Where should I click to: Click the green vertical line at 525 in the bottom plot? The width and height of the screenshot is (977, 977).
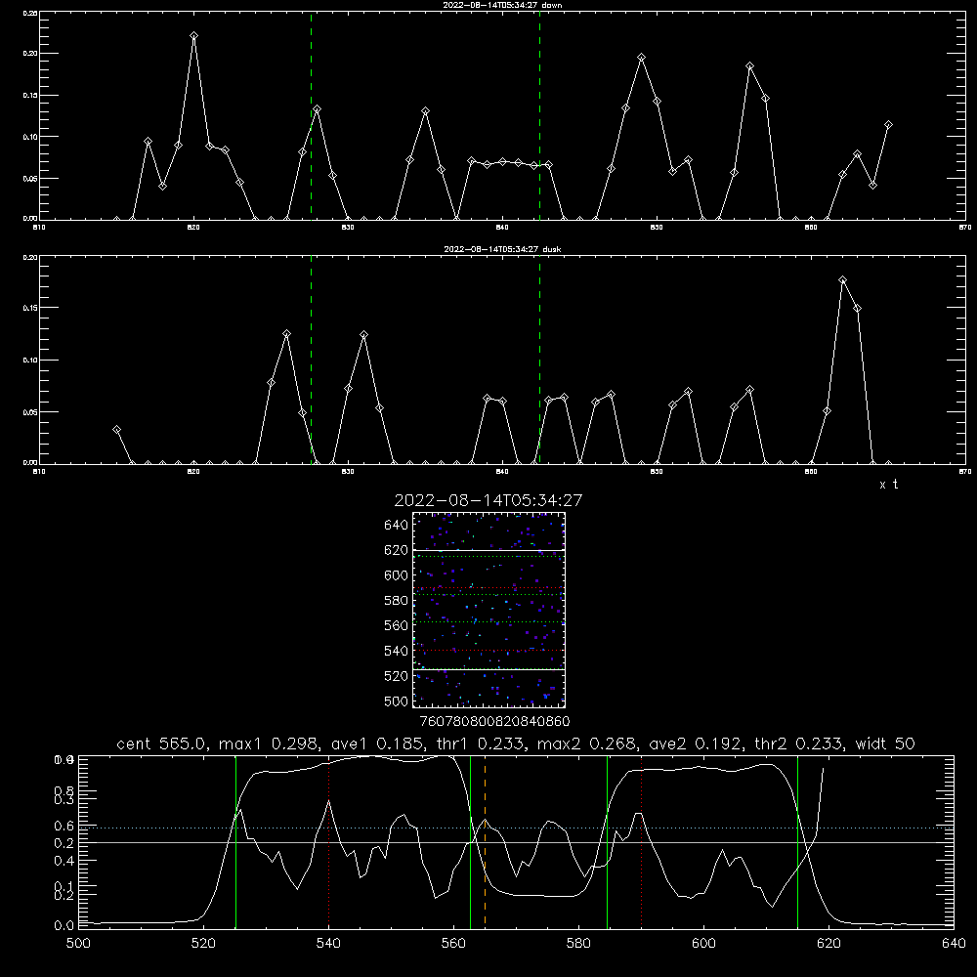coord(235,841)
